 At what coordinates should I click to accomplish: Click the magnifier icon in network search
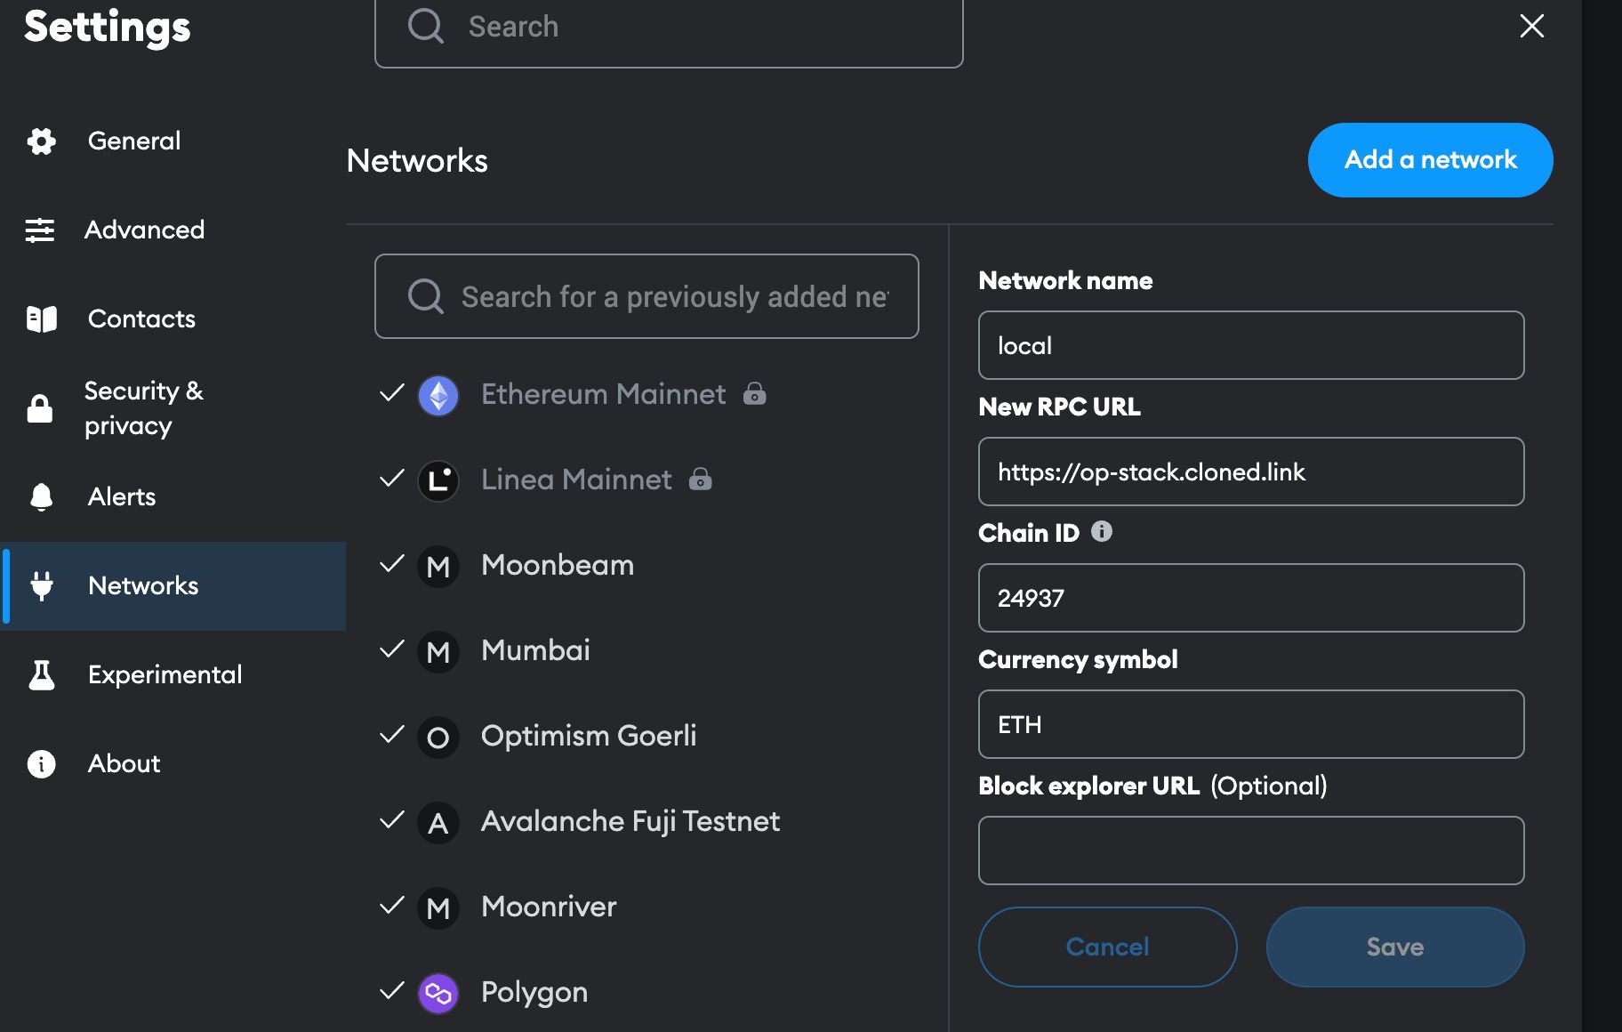pyautogui.click(x=426, y=296)
